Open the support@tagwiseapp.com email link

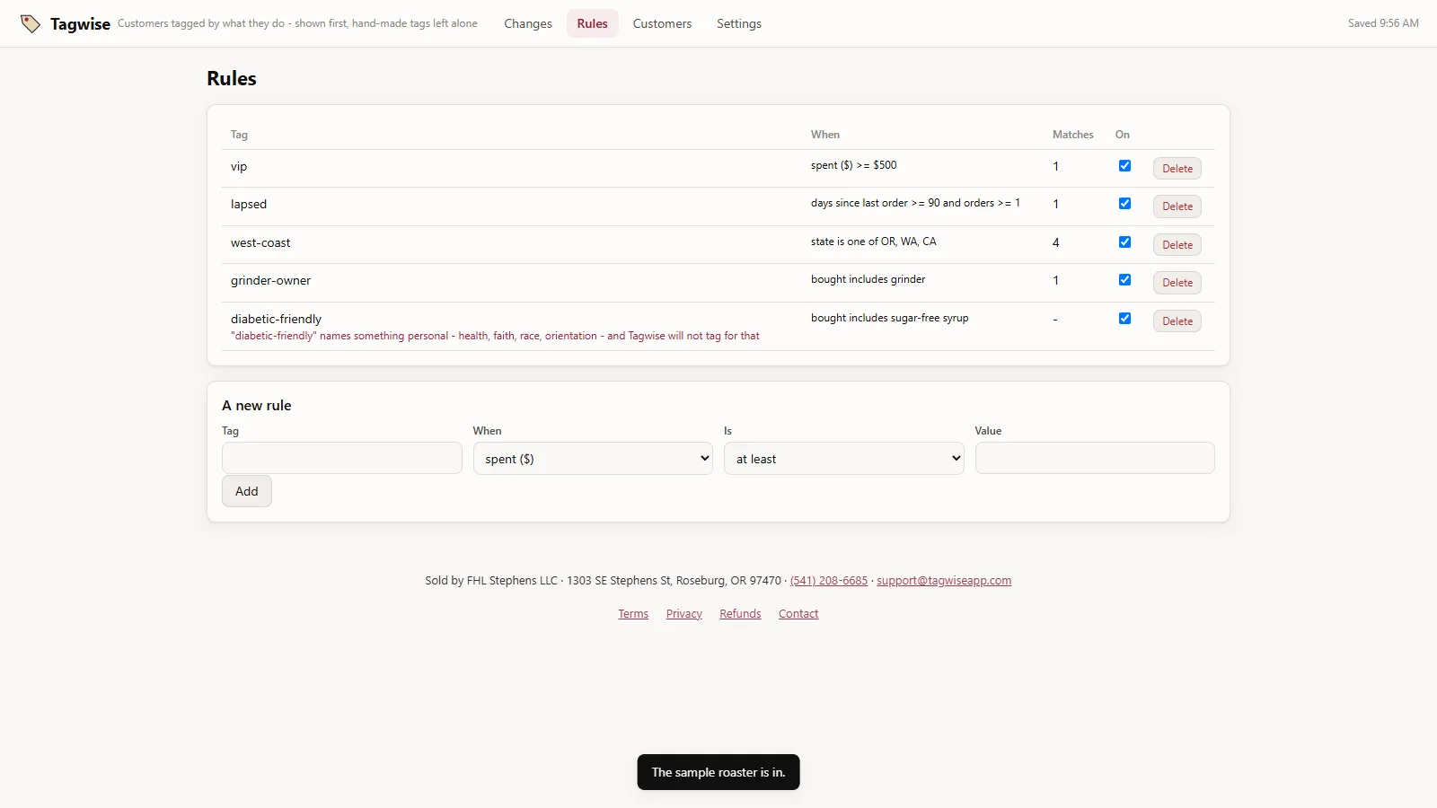click(944, 581)
